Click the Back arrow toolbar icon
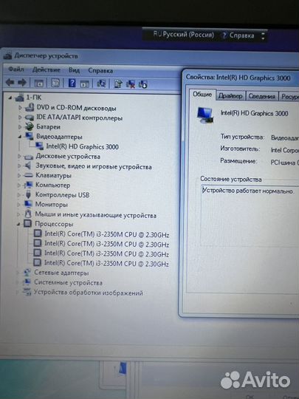Viewport: 299px width, 399px height. point(10,82)
